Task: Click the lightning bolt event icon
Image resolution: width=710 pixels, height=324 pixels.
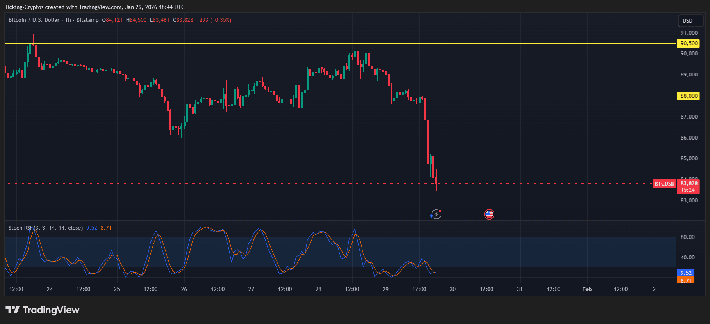Action: [x=435, y=214]
